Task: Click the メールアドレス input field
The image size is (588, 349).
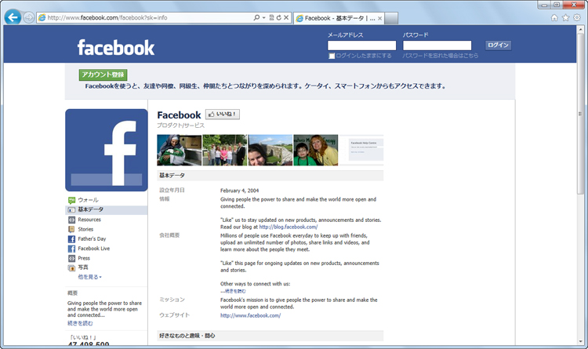Action: 362,45
